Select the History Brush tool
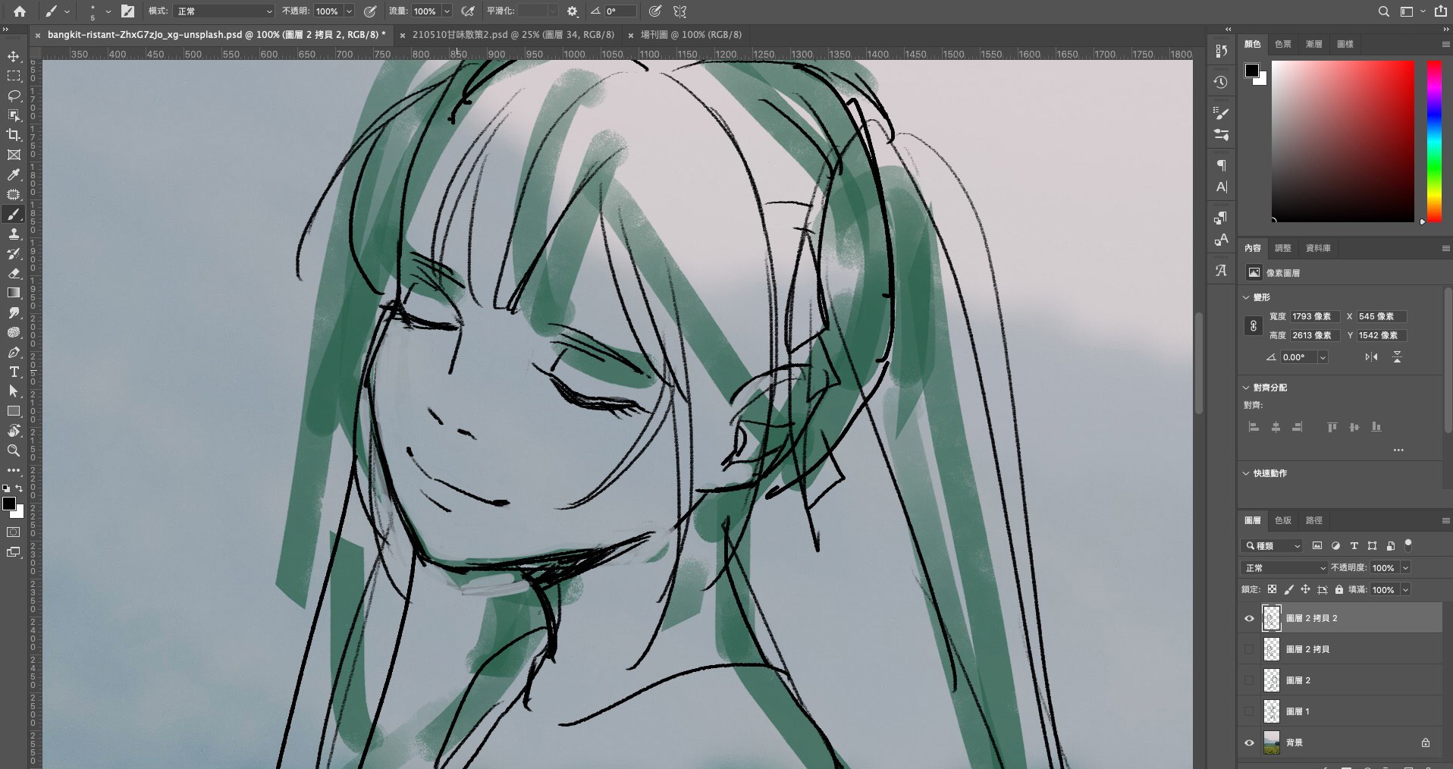Screen dimensions: 1453x769 point(14,254)
